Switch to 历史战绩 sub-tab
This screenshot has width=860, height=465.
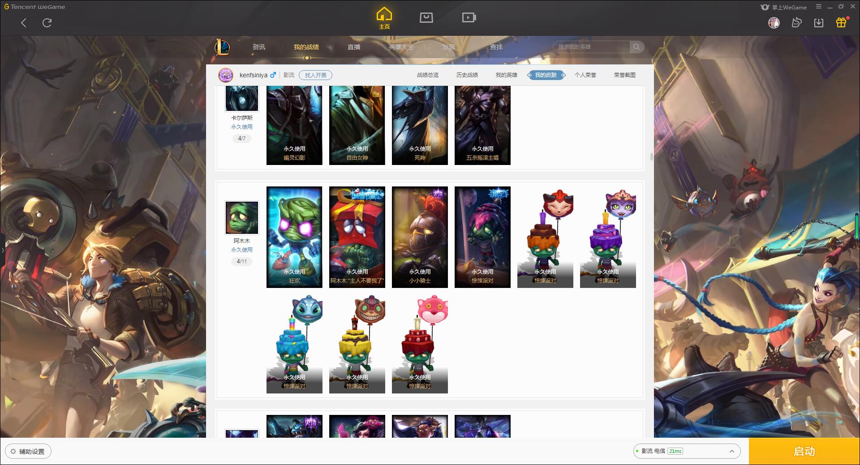point(467,75)
